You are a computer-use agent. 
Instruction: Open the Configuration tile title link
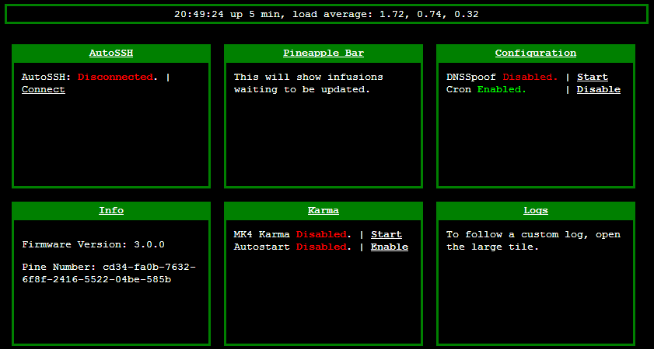tap(536, 54)
